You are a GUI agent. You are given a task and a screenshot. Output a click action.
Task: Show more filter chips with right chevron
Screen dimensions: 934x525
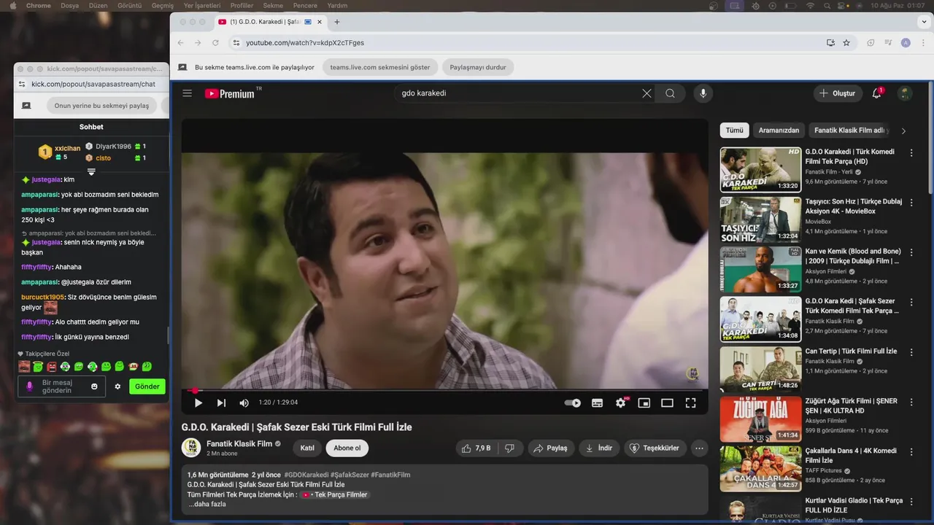click(903, 131)
